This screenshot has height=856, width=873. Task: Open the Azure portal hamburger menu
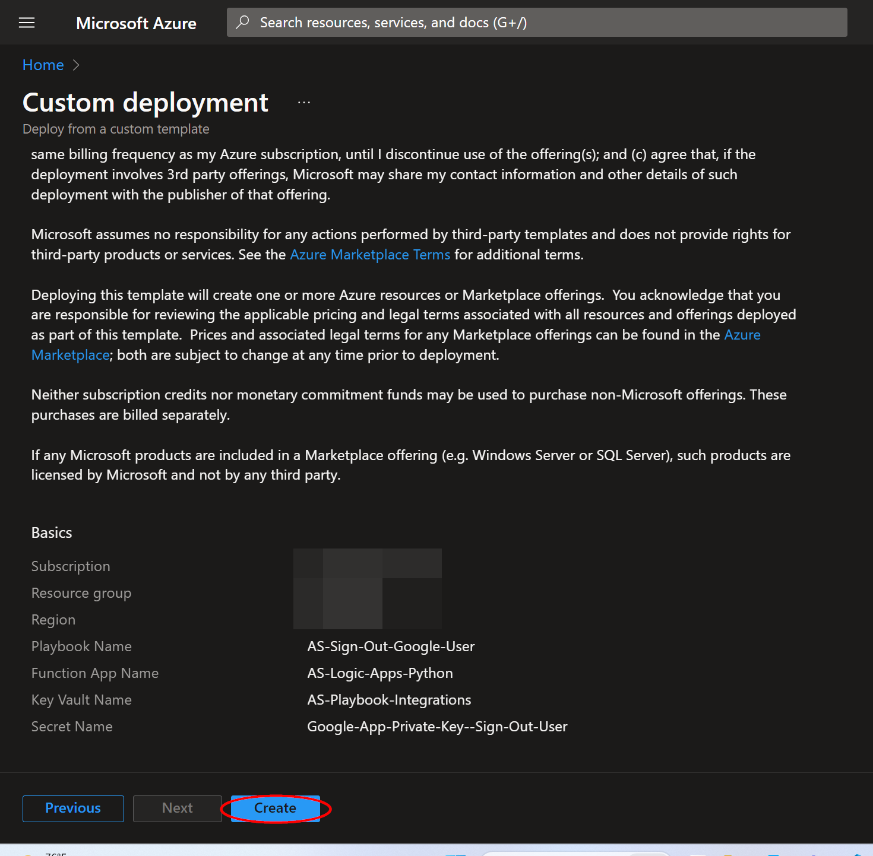(x=27, y=23)
